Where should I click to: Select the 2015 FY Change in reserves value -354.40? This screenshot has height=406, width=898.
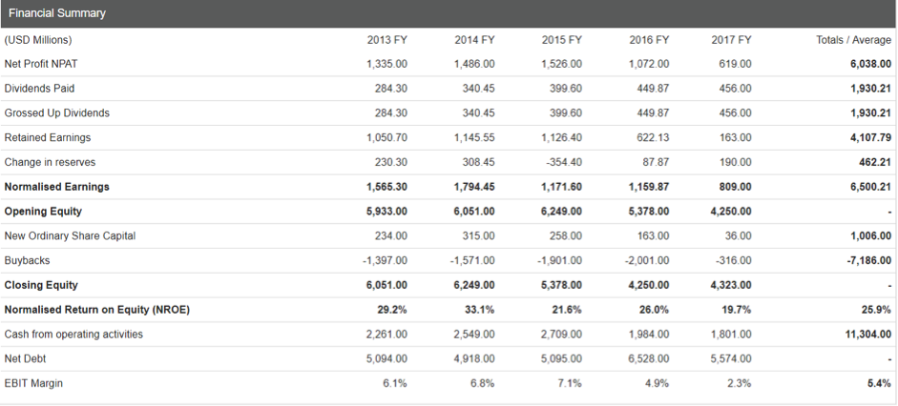click(x=562, y=162)
